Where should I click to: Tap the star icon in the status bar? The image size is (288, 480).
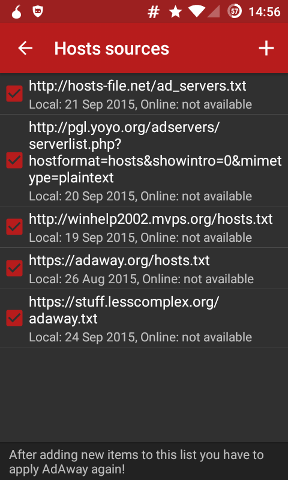175,11
